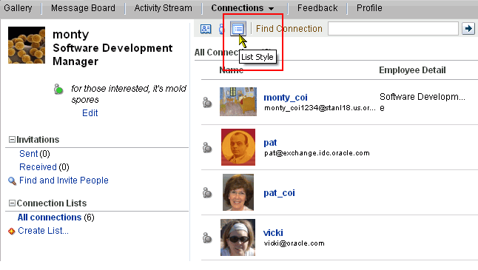Click the Find Connection label
478x270 pixels.
(x=289, y=29)
